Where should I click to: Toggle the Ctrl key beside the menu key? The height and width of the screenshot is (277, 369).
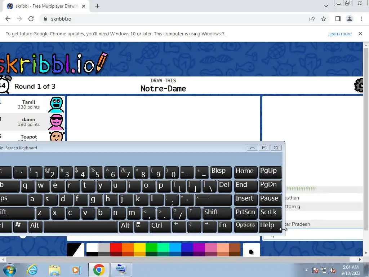pos(160,227)
